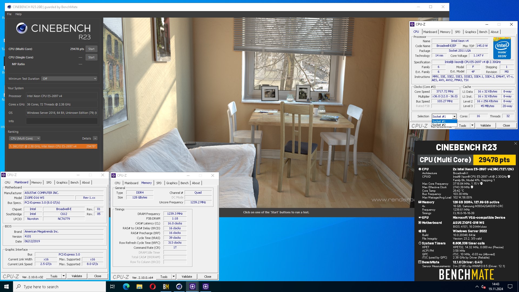Image resolution: width=519 pixels, height=292 pixels.
Task: Open Memory tab in top-right CPU-Z
Action: tap(445, 32)
